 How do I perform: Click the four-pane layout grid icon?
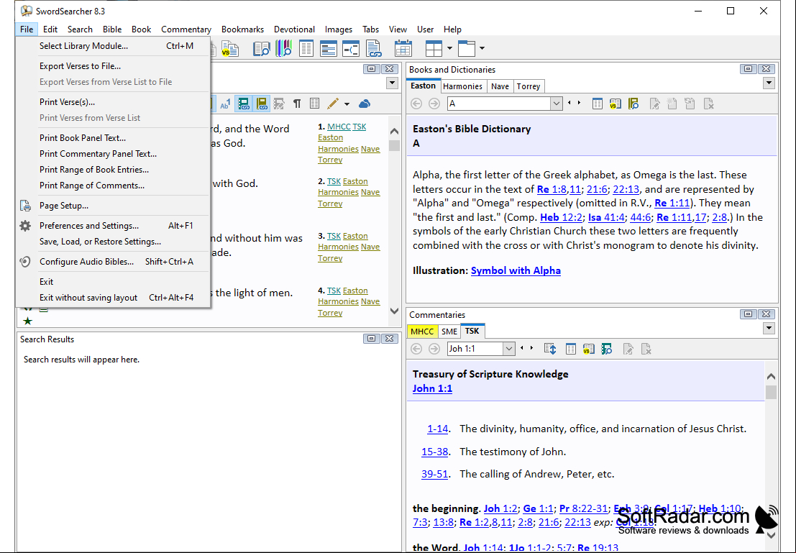pyautogui.click(x=434, y=49)
